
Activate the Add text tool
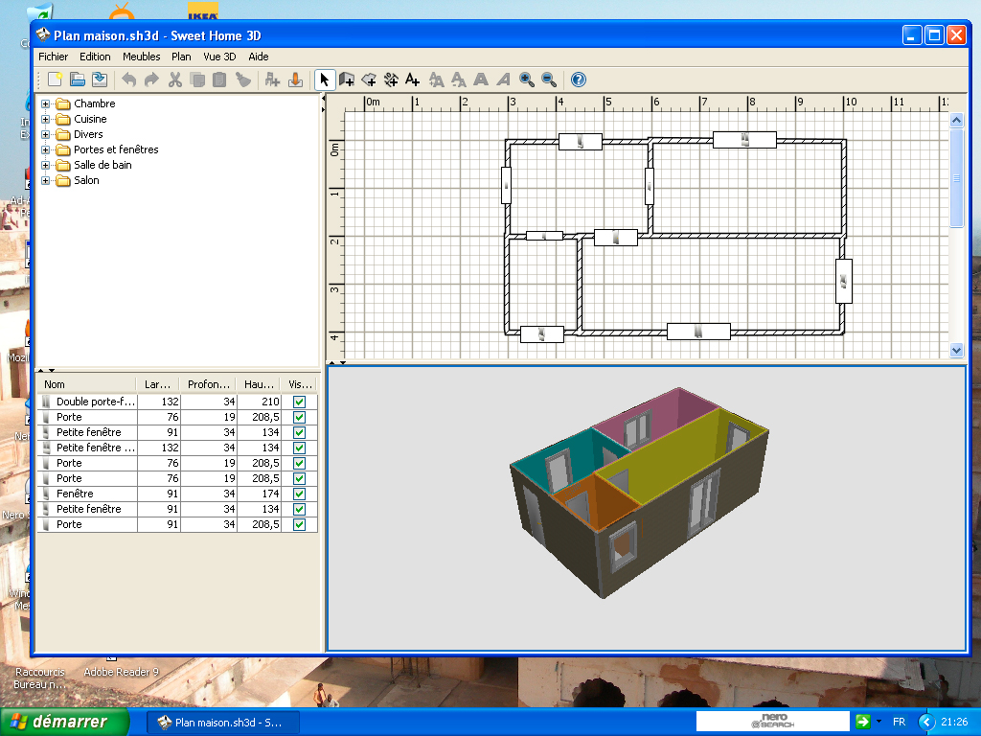tap(412, 80)
